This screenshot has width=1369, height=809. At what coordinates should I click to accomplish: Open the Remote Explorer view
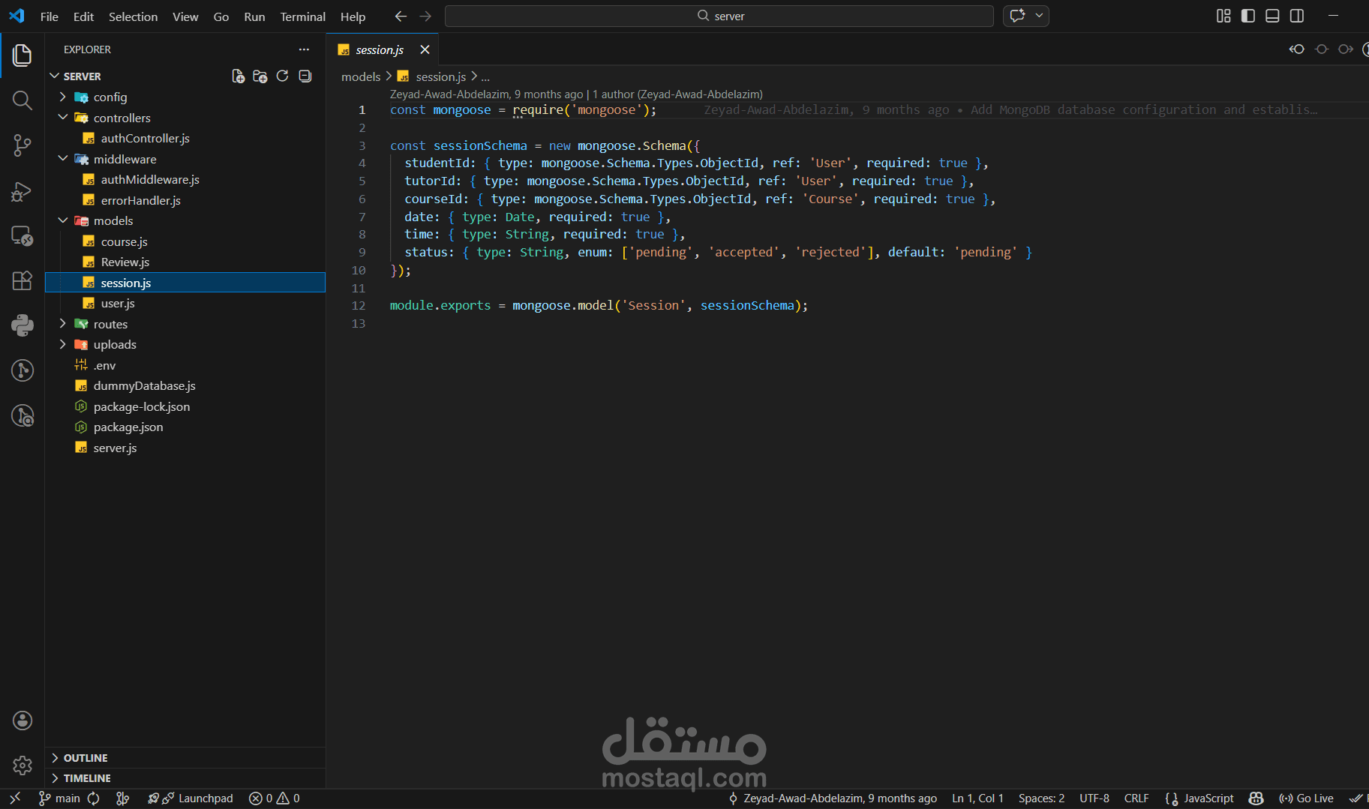(23, 236)
